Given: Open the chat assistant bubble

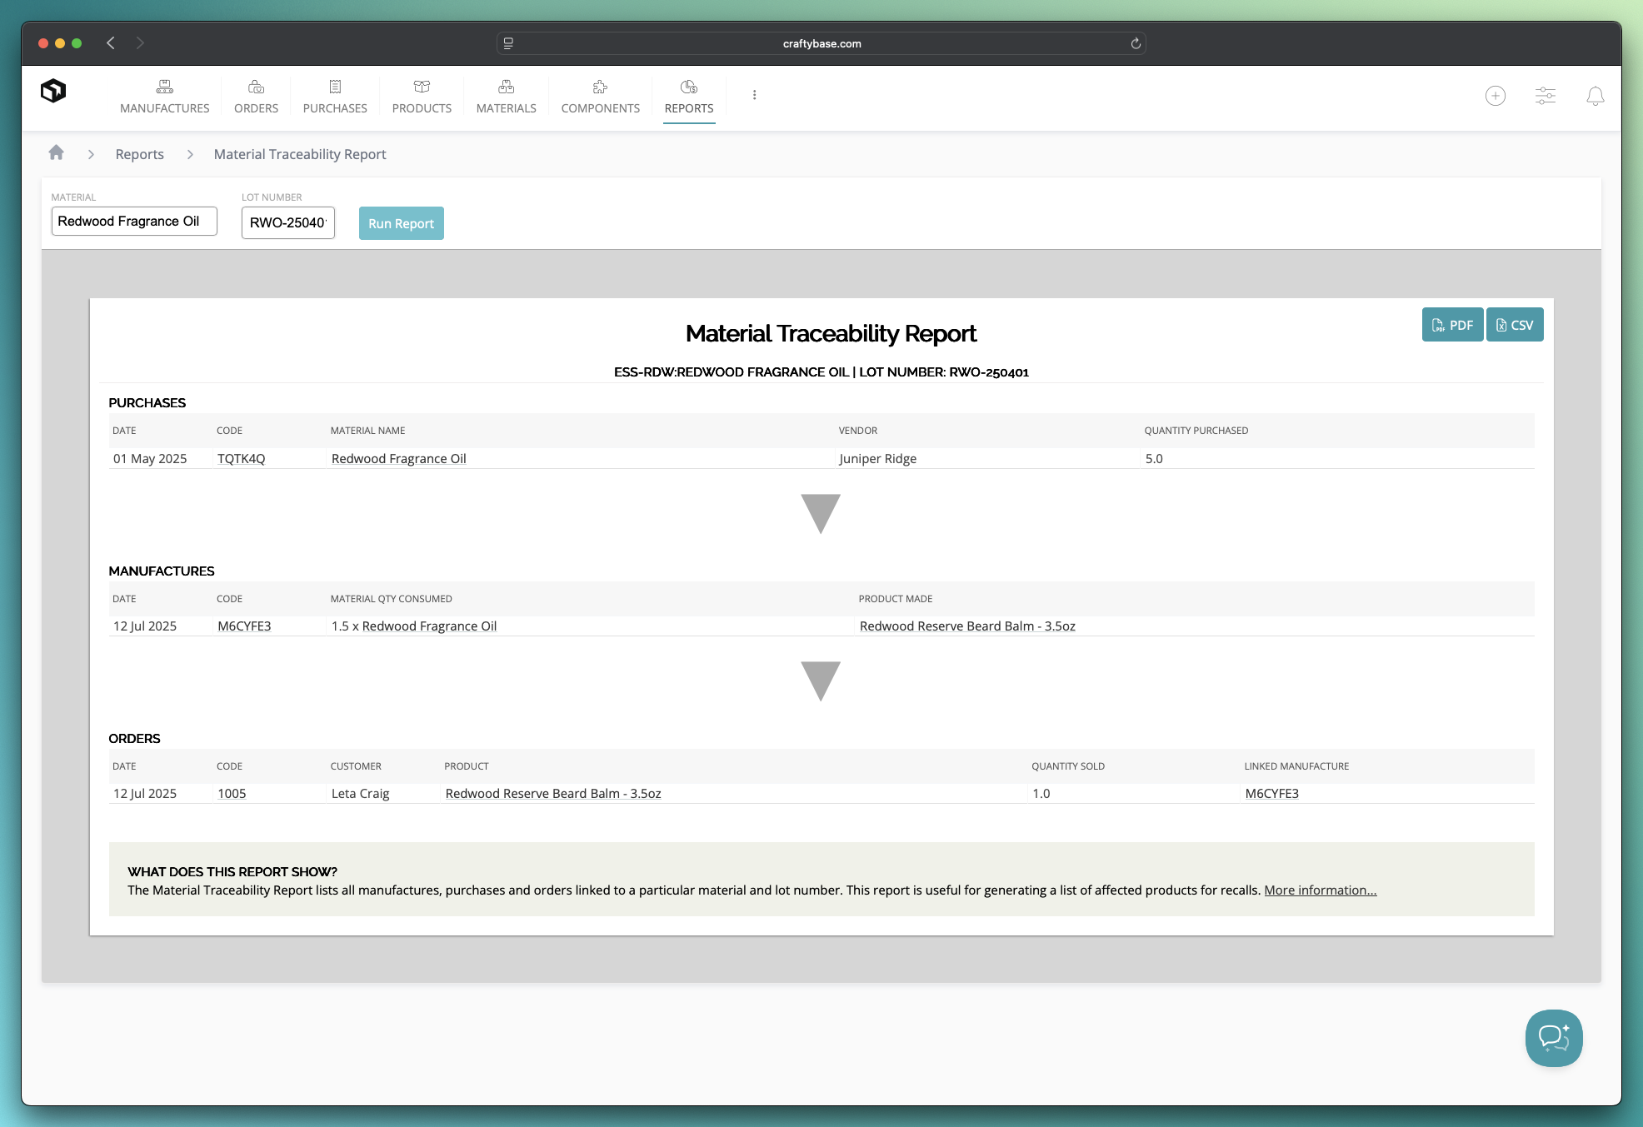Looking at the screenshot, I should (x=1553, y=1038).
